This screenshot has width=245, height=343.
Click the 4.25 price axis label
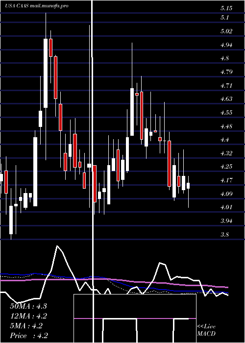click(226, 167)
